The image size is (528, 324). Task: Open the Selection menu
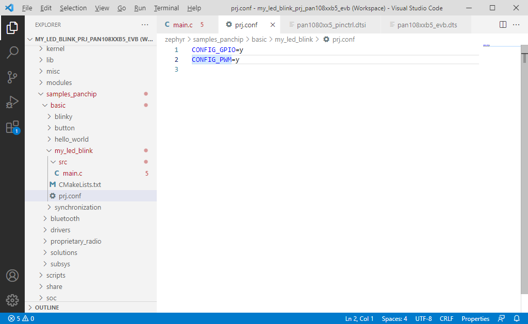click(x=73, y=8)
